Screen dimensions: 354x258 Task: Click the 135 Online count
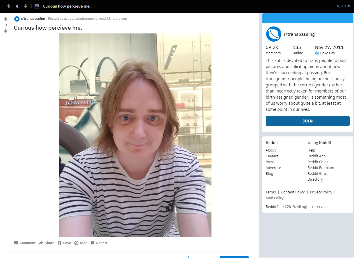coord(298,50)
